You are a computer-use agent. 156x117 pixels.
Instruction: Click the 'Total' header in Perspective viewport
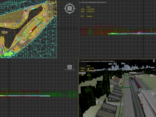click(x=88, y=66)
